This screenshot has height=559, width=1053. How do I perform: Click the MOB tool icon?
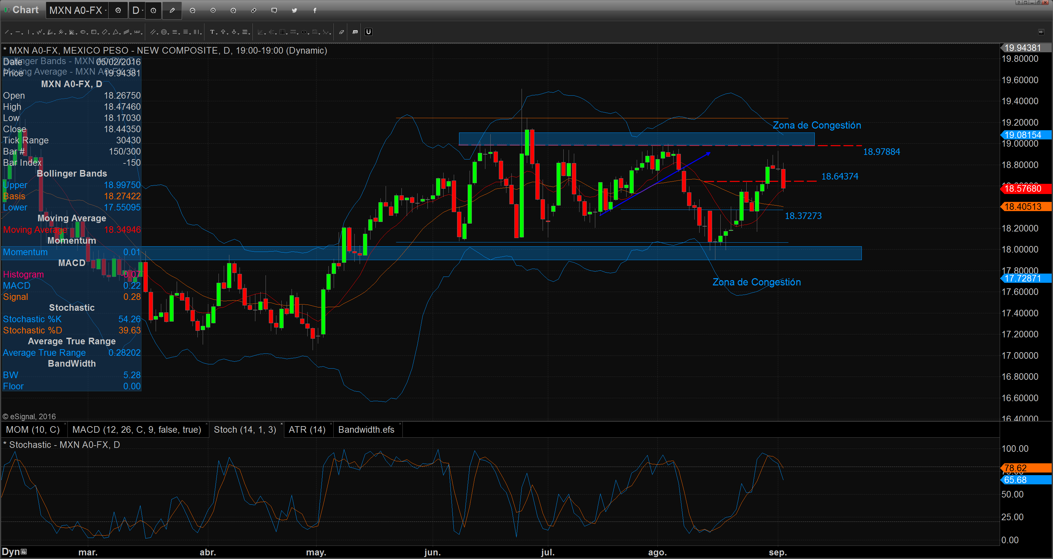click(293, 32)
